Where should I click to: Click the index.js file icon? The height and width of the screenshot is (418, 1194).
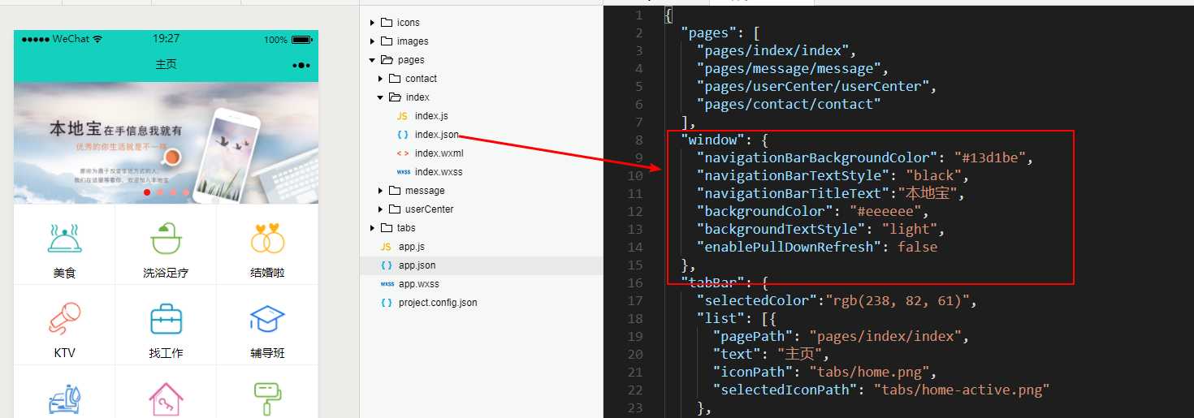(x=402, y=116)
